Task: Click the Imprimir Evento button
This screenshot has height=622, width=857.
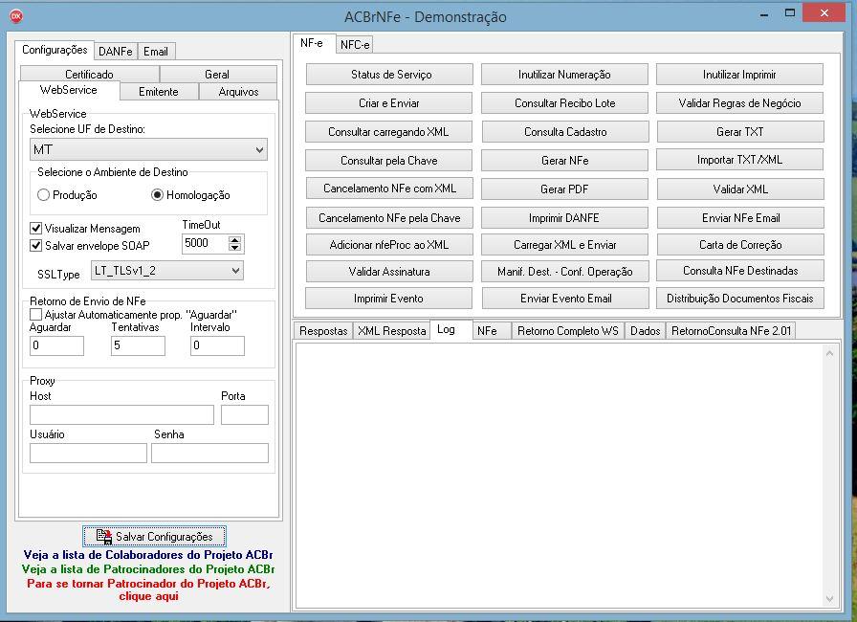Action: click(389, 299)
